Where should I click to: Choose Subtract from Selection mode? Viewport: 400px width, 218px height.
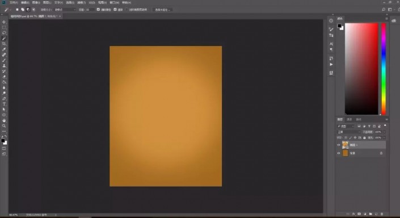point(28,10)
